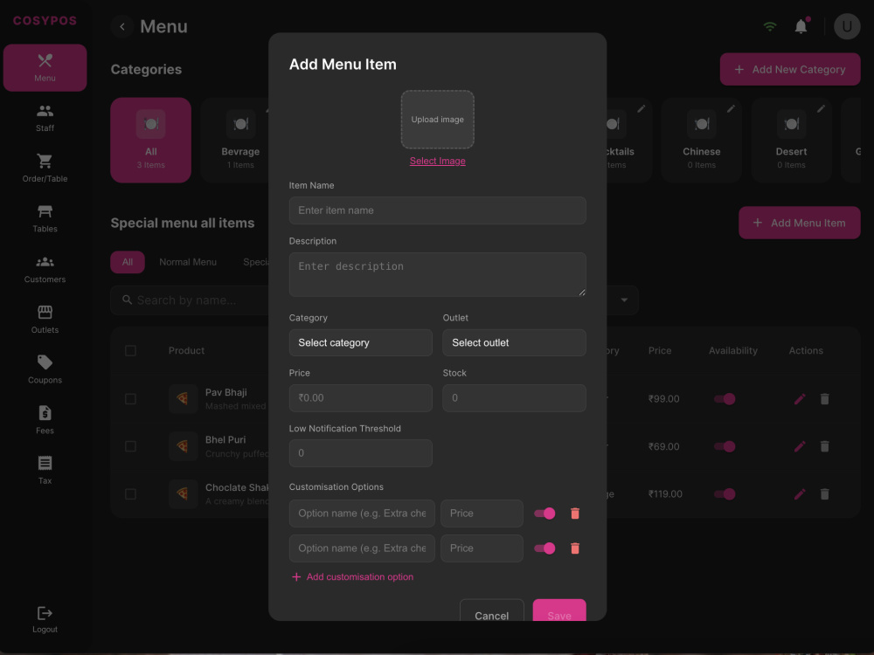The image size is (874, 655).
Task: Click the back arrow beside Menu title
Action: click(x=122, y=26)
